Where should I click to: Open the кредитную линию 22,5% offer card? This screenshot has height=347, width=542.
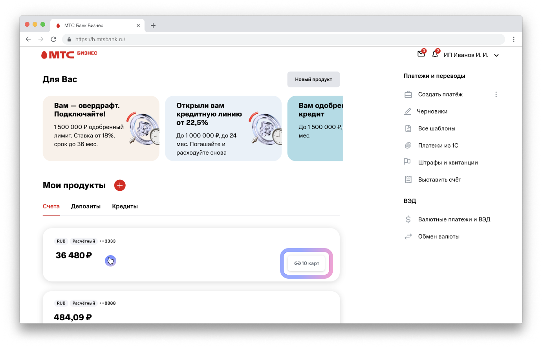pos(223,128)
